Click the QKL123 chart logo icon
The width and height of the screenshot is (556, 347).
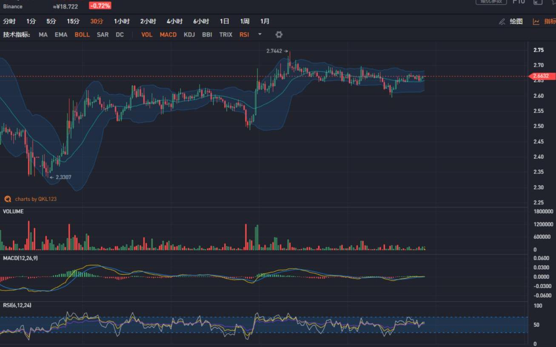click(8, 199)
